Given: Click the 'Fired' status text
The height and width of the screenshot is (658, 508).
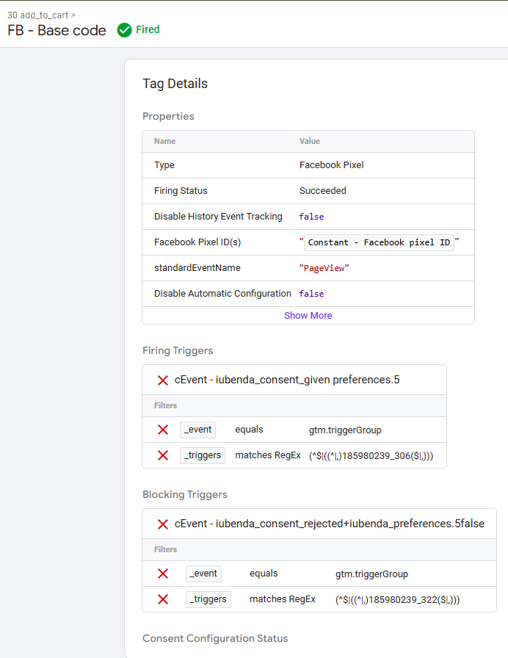Looking at the screenshot, I should click(148, 29).
